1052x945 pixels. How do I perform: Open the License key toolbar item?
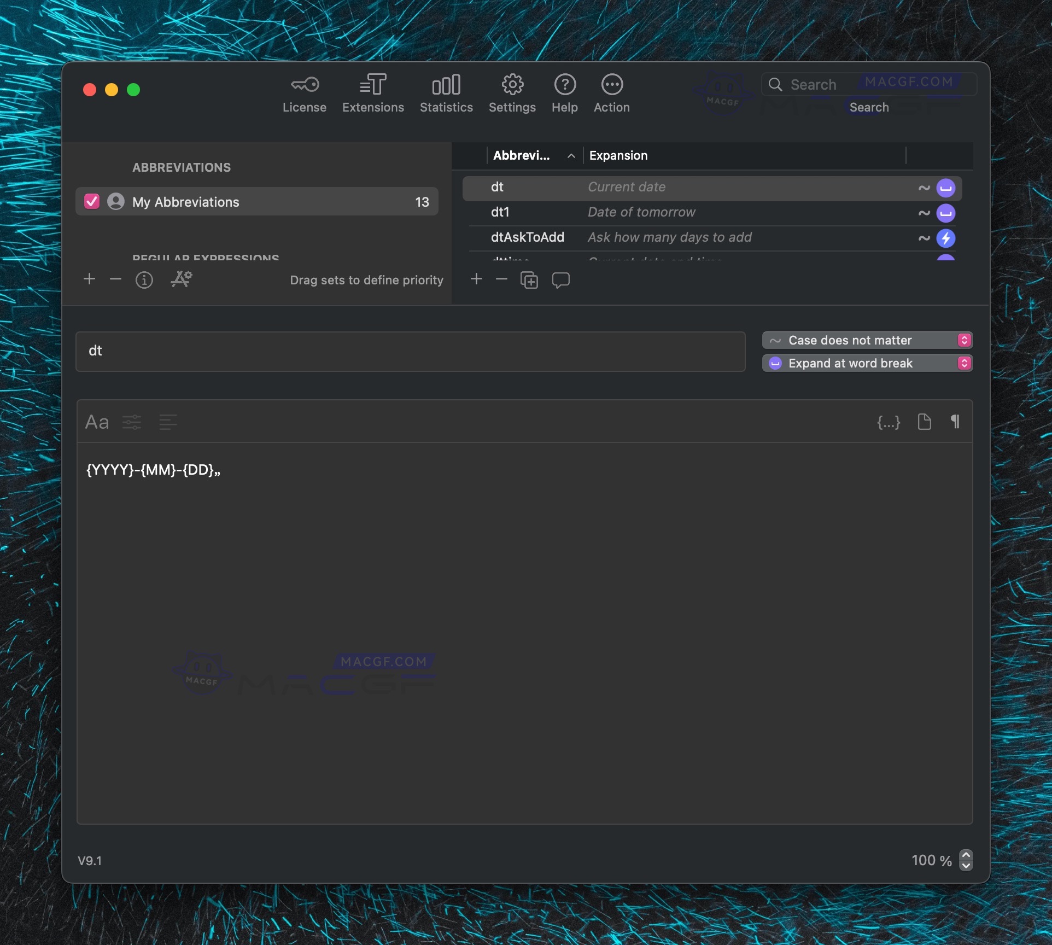point(304,93)
